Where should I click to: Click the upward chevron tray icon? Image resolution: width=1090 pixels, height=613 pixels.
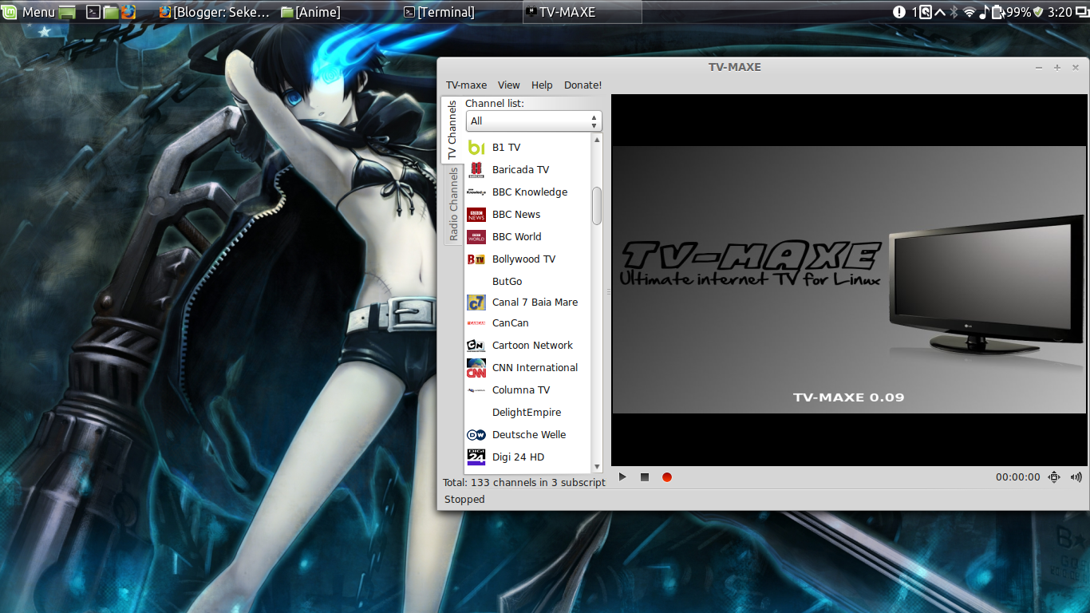pos(940,12)
